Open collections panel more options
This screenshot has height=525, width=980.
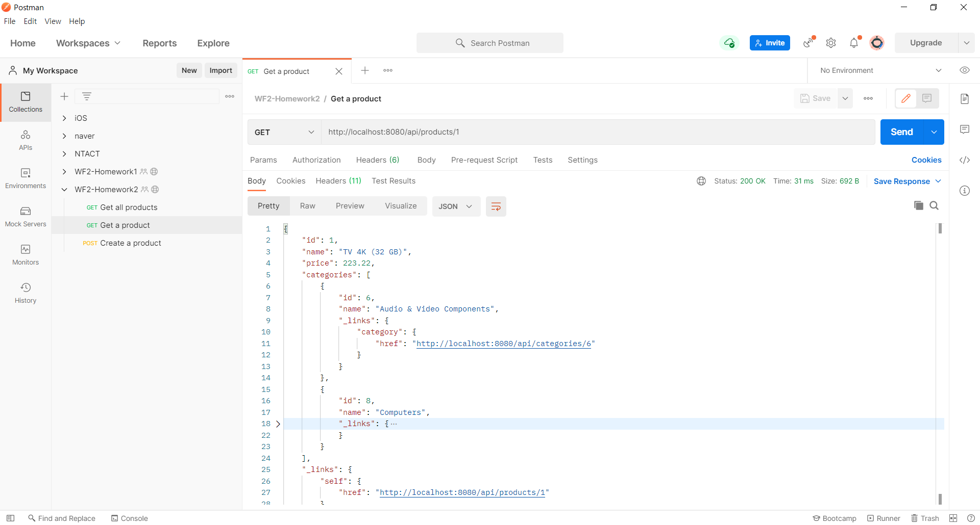(x=230, y=96)
